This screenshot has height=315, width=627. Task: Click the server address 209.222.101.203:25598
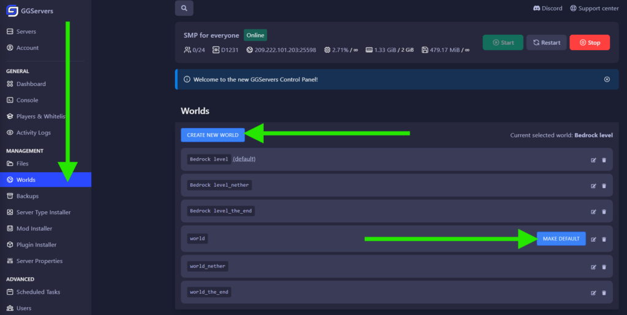(285, 50)
